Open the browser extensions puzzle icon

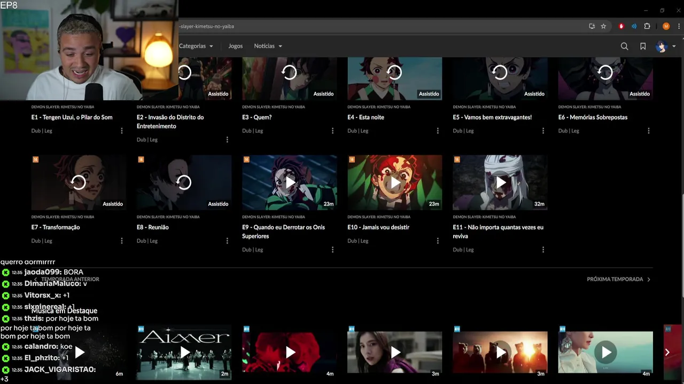pyautogui.click(x=647, y=26)
